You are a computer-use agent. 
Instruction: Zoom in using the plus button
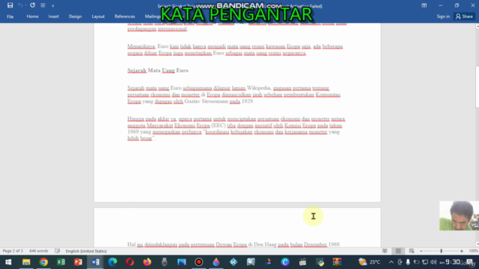pos(462,251)
